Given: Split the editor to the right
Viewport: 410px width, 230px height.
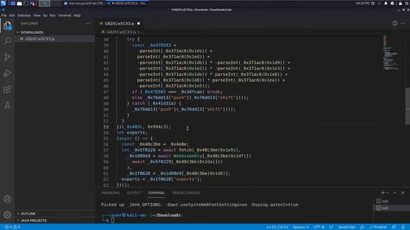Looking at the screenshot, I should 395,24.
